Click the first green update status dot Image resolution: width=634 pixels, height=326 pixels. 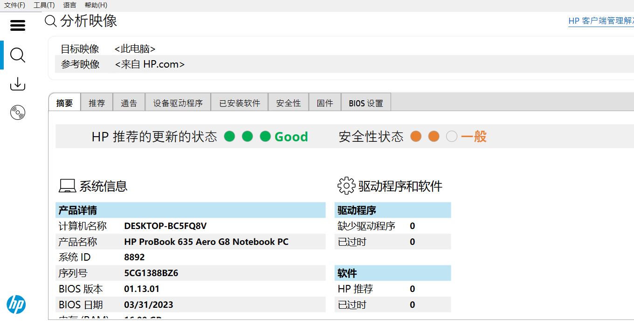pos(229,137)
